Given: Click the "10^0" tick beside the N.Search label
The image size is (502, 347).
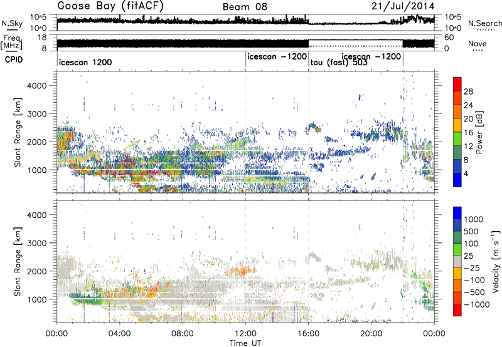Looking at the screenshot, I should pyautogui.click(x=453, y=28).
